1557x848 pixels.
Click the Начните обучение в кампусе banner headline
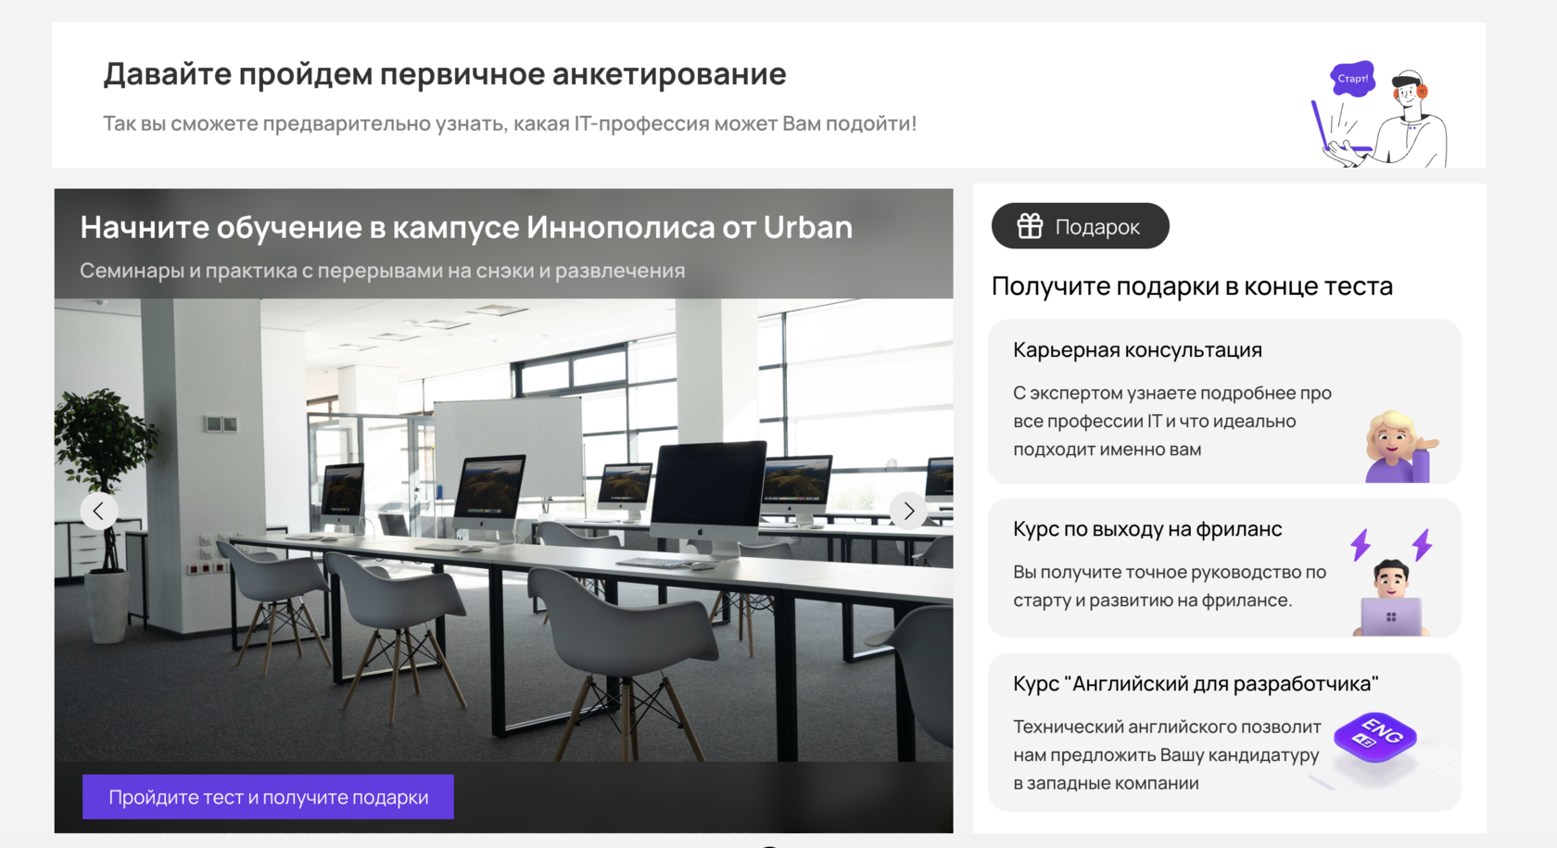tap(466, 226)
